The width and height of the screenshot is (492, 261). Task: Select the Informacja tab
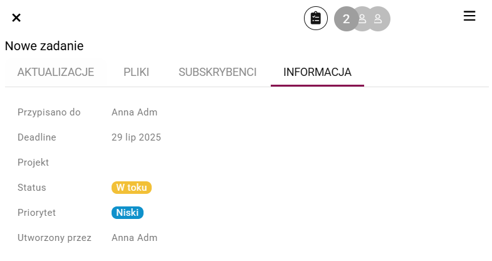[x=317, y=72]
